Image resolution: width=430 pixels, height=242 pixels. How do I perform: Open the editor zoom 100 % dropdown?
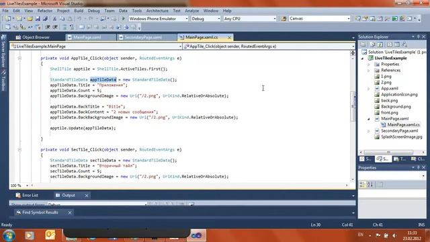tap(27, 186)
